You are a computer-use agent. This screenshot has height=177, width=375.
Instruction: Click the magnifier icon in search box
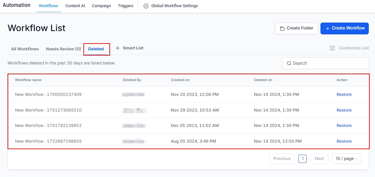289,63
